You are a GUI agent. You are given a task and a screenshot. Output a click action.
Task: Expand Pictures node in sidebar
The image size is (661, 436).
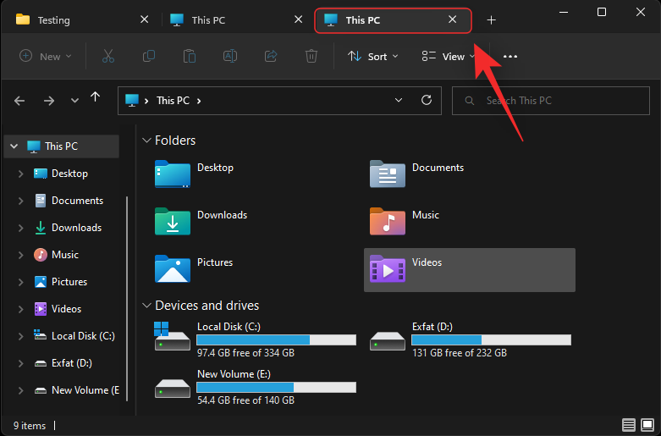[x=20, y=282]
